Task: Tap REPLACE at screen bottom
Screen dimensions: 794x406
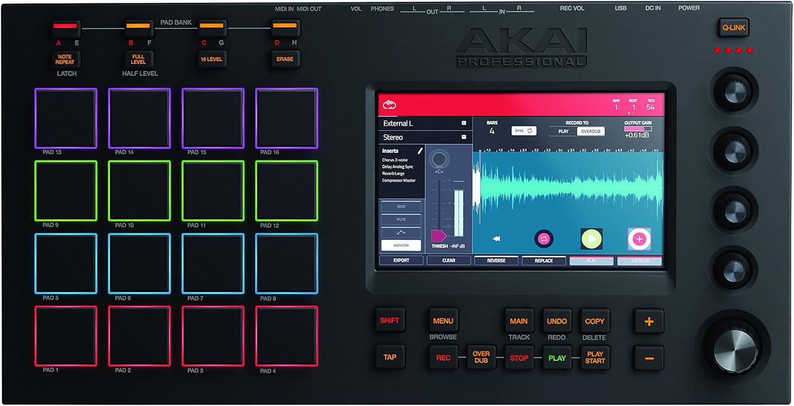Action: (x=544, y=261)
